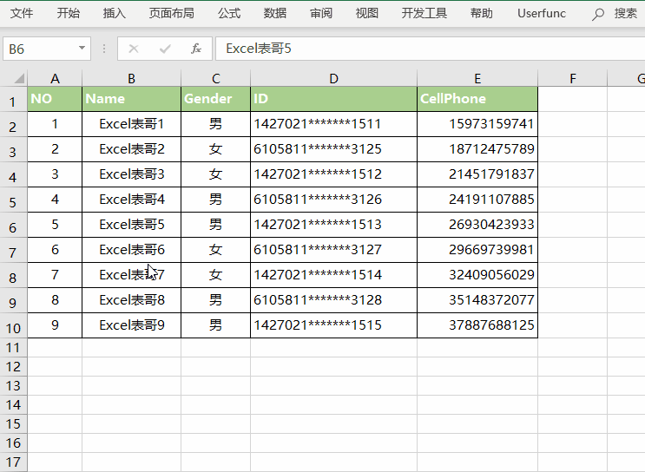Switch to the 插入 ribbon tab
This screenshot has height=472, width=645.
[114, 14]
